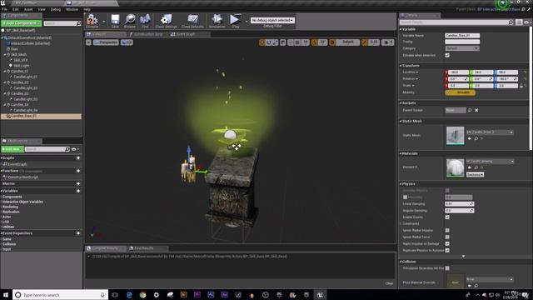Toggle details view options eye icon
This screenshot has height=300, width=533.
pyautogui.click(x=526, y=22)
